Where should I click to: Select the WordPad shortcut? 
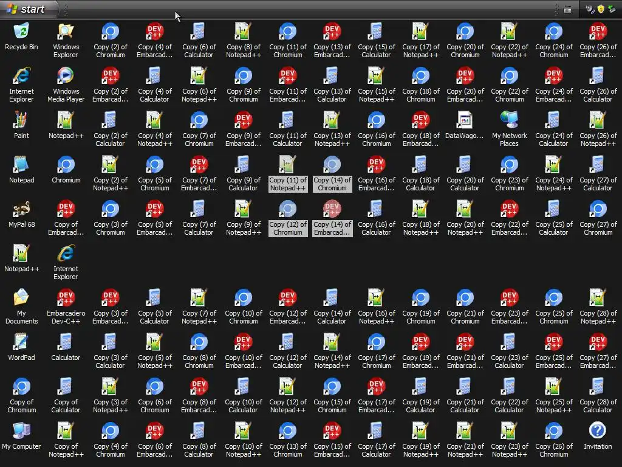tap(21, 347)
